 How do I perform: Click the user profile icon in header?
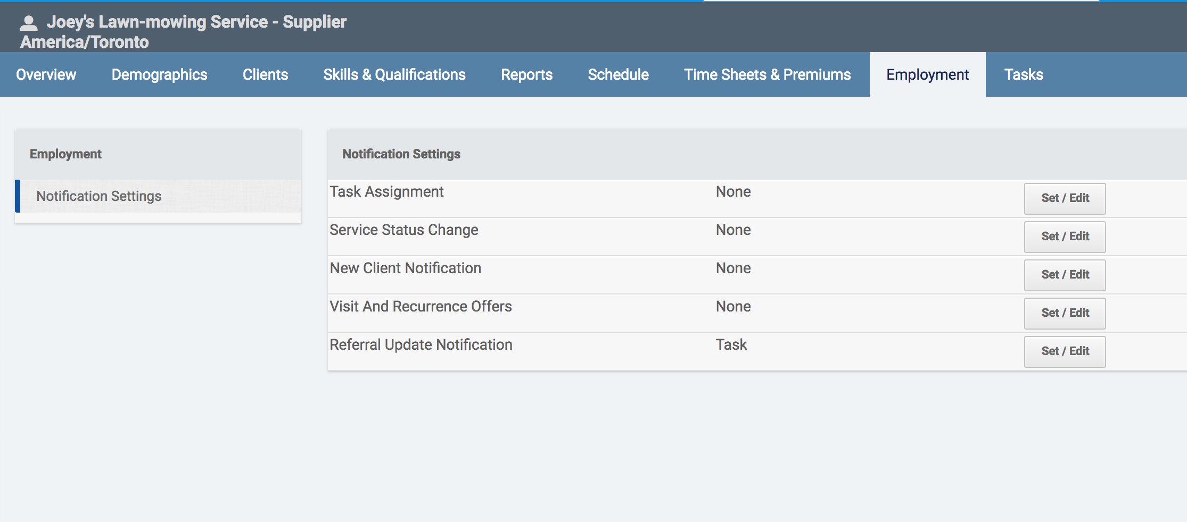[29, 23]
